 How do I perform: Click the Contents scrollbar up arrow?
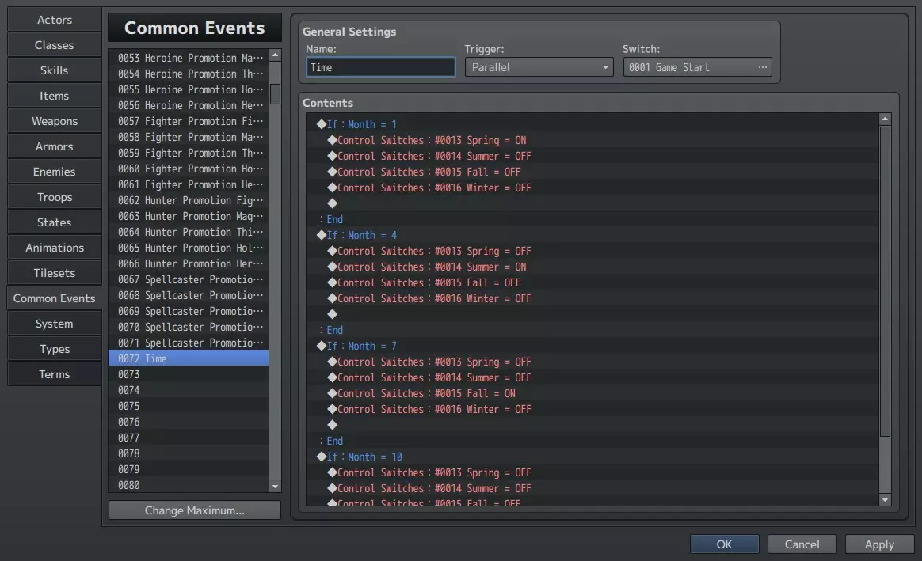885,119
